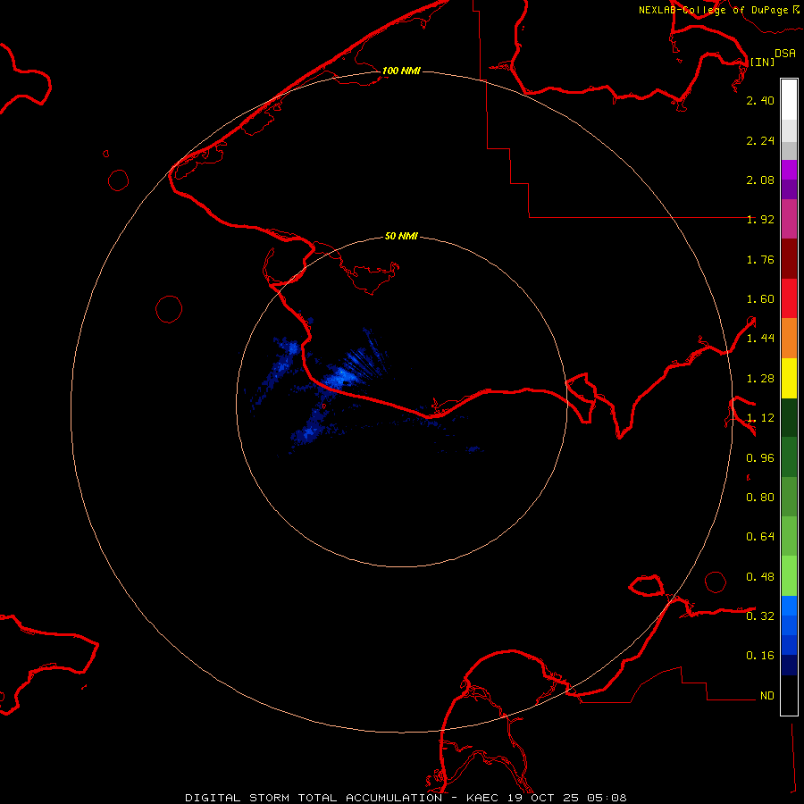Click the DSA product label

[x=784, y=54]
